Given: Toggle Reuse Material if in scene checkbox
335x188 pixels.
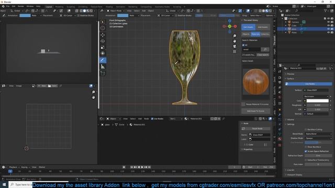Looking at the screenshot, I should [x=243, y=104].
